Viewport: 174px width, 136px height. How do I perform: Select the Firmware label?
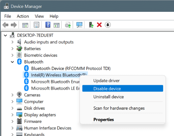click(33, 121)
